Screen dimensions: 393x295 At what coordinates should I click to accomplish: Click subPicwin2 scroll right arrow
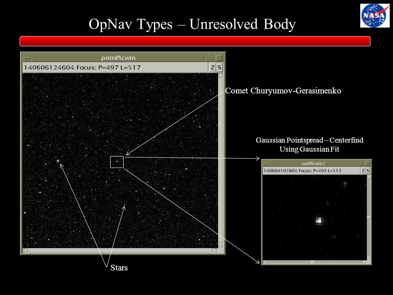tap(365, 262)
